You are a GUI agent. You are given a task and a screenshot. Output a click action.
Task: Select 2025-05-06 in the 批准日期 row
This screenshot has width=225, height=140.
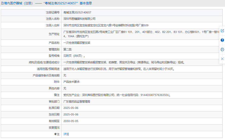pos(71,108)
